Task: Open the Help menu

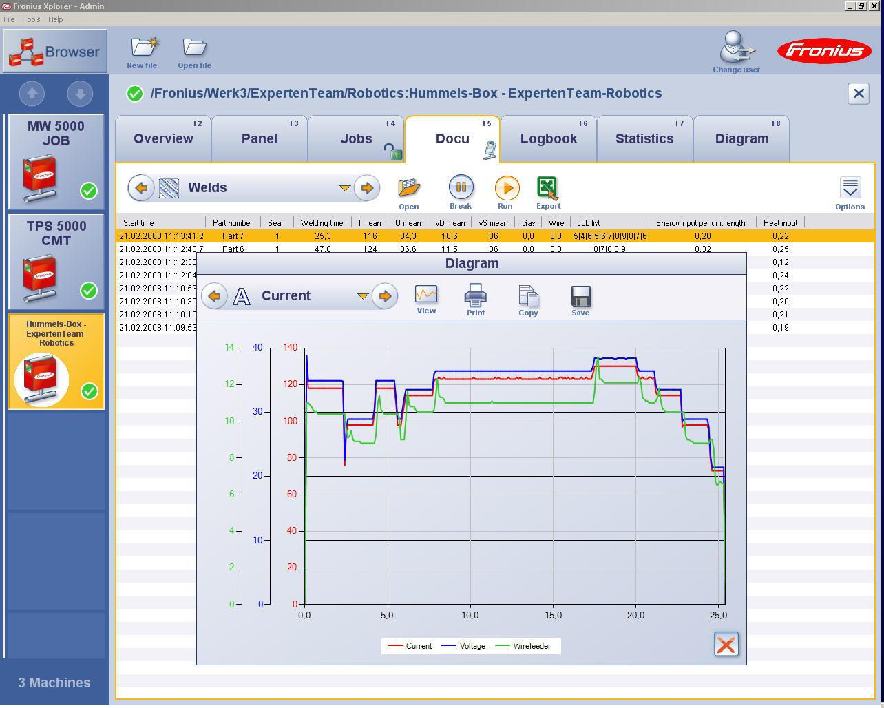Action: [x=56, y=19]
